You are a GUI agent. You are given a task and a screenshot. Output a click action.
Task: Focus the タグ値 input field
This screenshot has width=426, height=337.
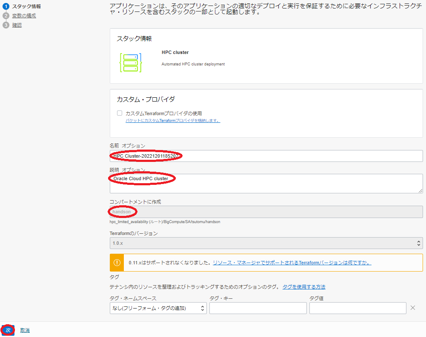pyautogui.click(x=357, y=308)
